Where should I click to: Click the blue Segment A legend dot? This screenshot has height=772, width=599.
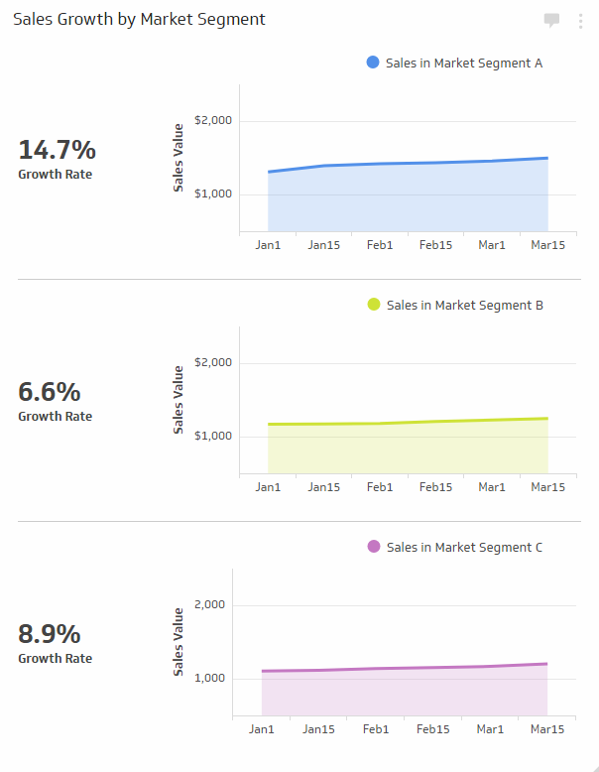click(373, 63)
